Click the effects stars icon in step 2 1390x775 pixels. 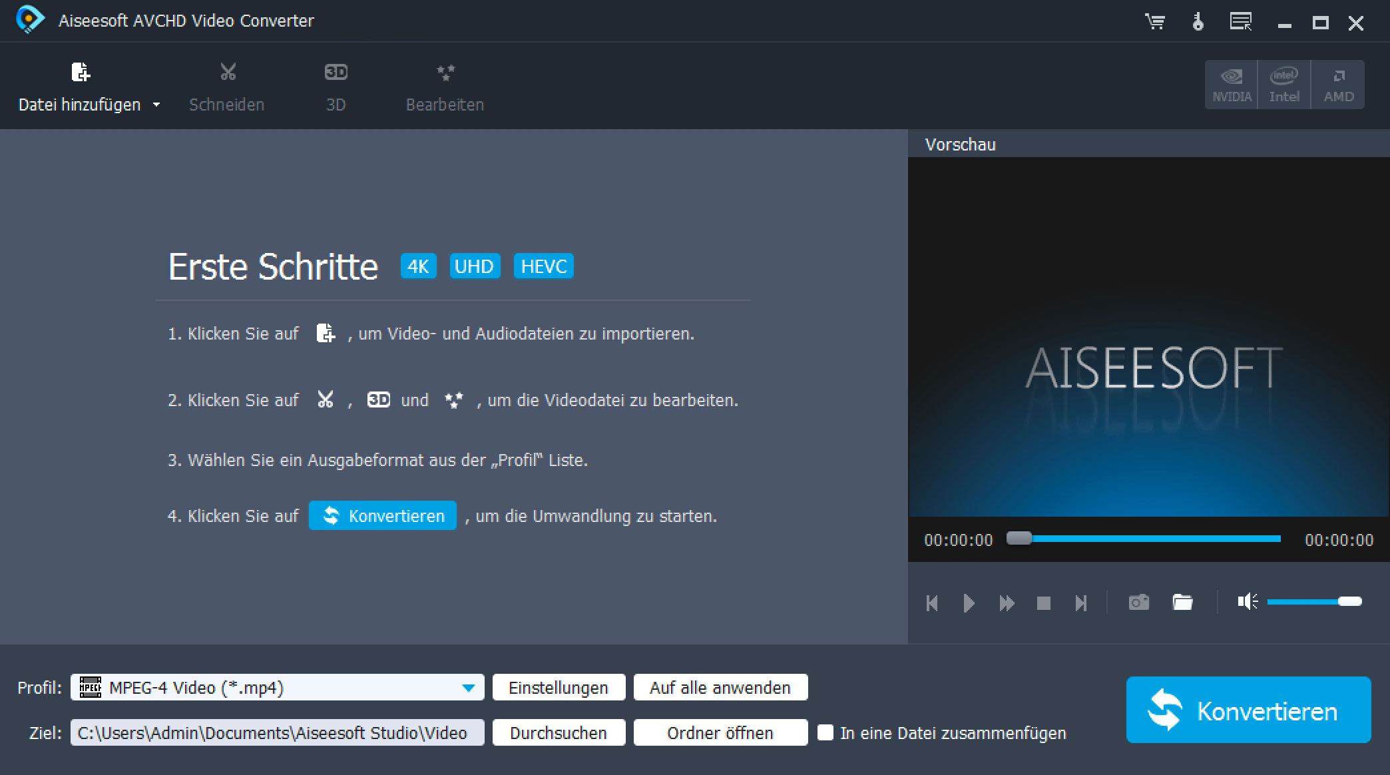[x=453, y=399]
